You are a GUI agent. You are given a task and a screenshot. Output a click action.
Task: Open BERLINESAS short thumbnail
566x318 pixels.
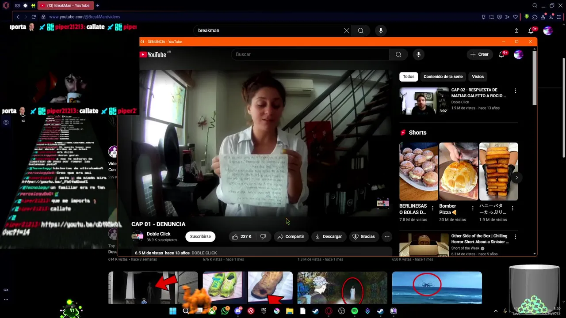point(418,171)
